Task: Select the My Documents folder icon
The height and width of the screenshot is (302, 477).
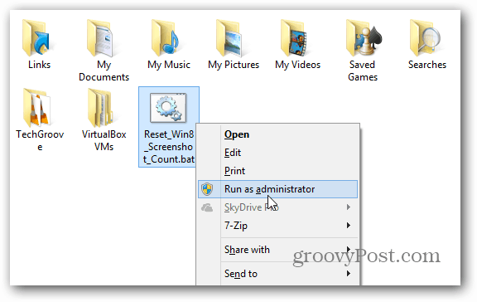Action: (101, 38)
